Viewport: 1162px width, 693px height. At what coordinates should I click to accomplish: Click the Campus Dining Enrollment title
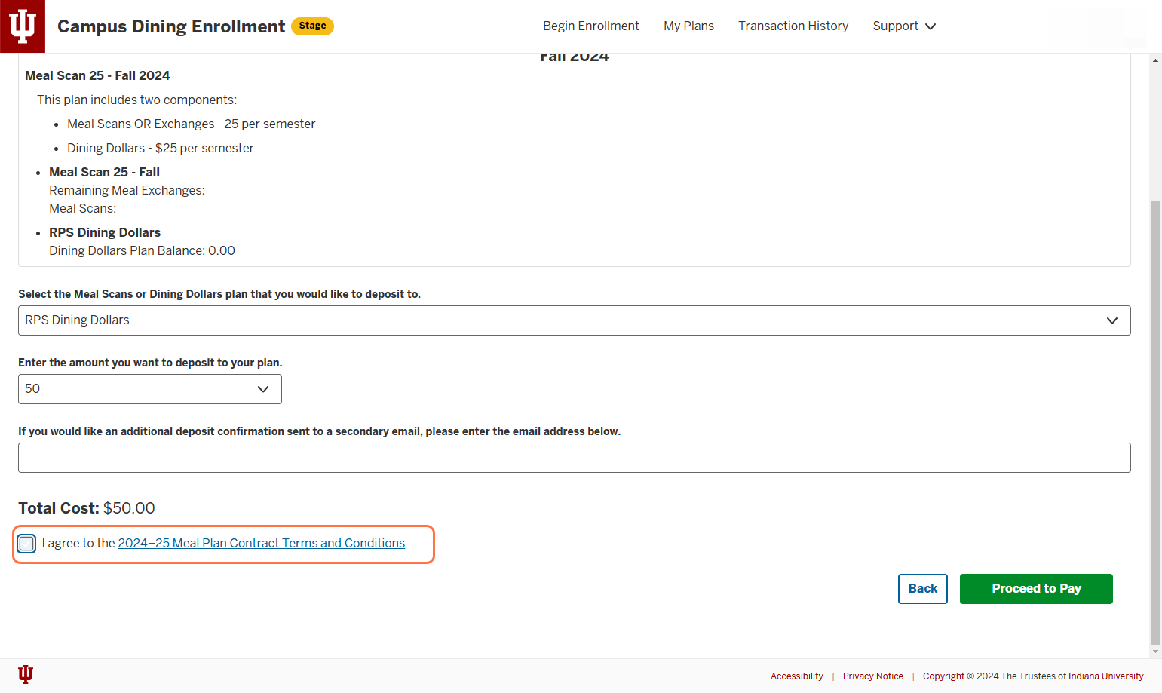coord(171,26)
